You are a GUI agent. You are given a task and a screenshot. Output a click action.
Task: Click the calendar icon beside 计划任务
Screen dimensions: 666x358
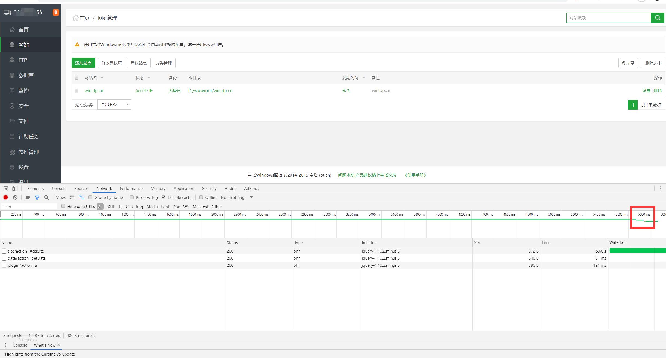[x=12, y=136]
